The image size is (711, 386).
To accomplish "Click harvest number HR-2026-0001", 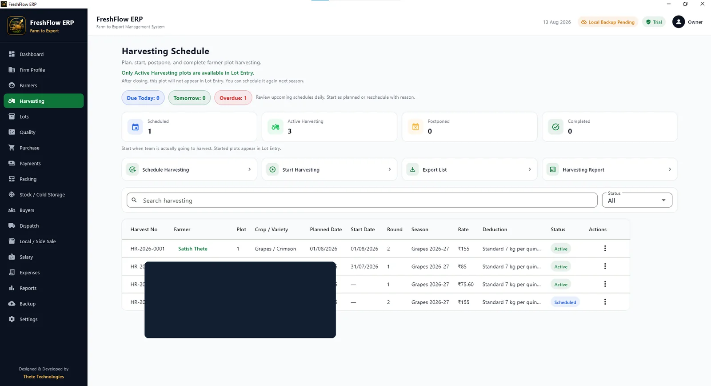I will tap(148, 249).
